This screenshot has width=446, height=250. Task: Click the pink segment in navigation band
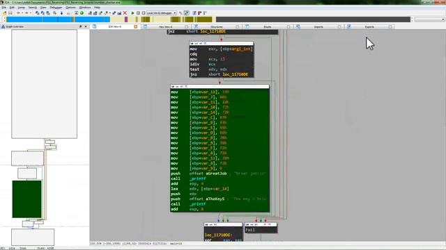point(126,19)
